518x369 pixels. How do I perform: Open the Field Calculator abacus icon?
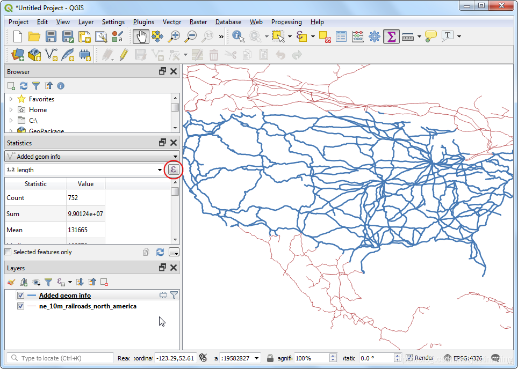[358, 36]
